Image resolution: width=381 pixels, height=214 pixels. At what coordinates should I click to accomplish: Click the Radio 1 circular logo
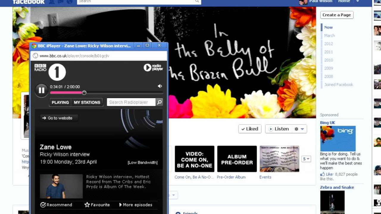pyautogui.click(x=57, y=72)
